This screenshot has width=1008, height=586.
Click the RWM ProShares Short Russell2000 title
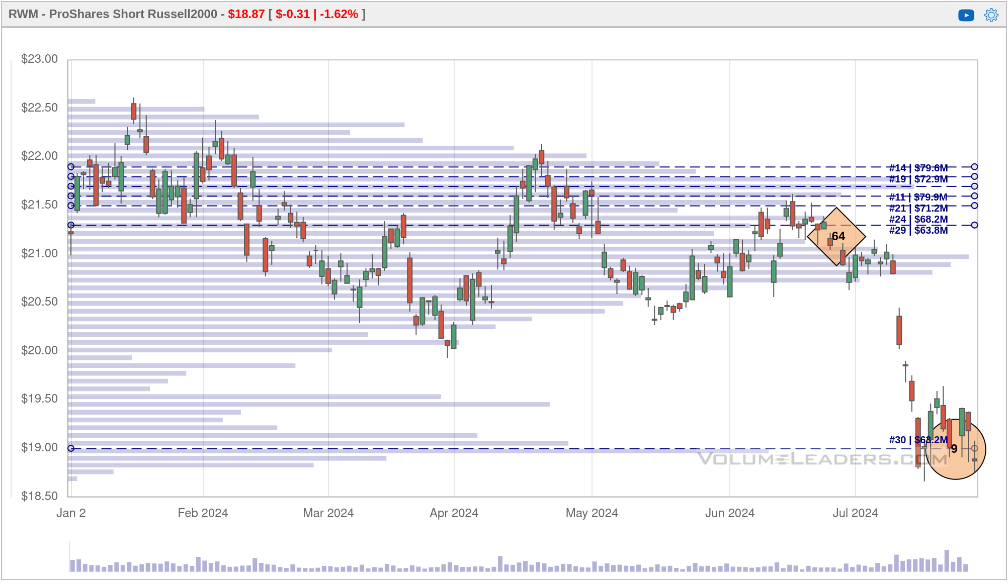click(113, 14)
